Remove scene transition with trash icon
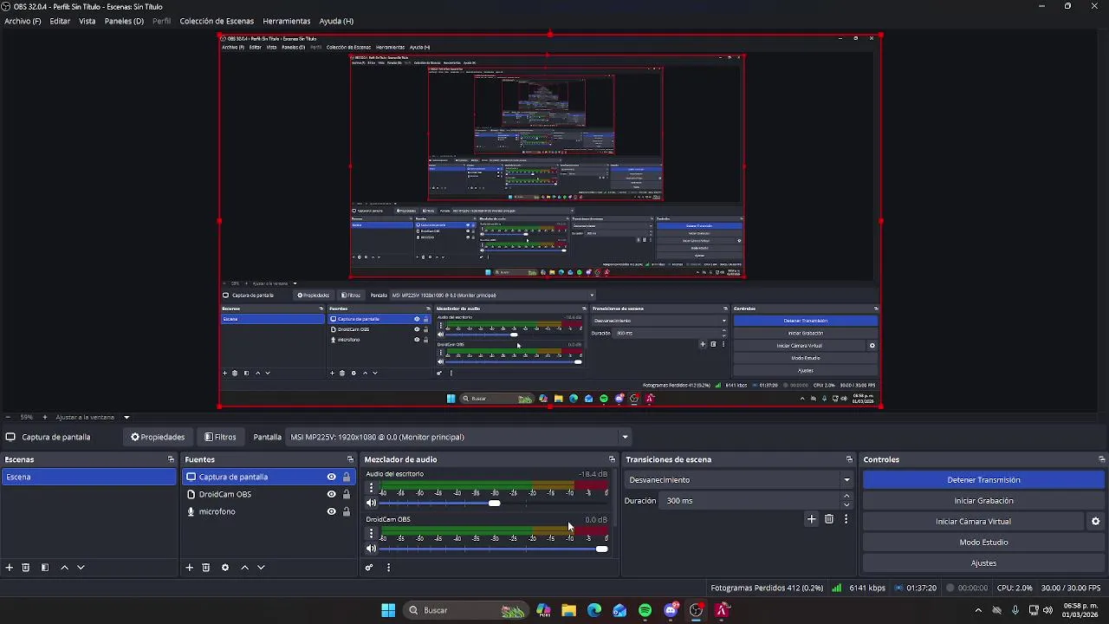 [x=829, y=519]
